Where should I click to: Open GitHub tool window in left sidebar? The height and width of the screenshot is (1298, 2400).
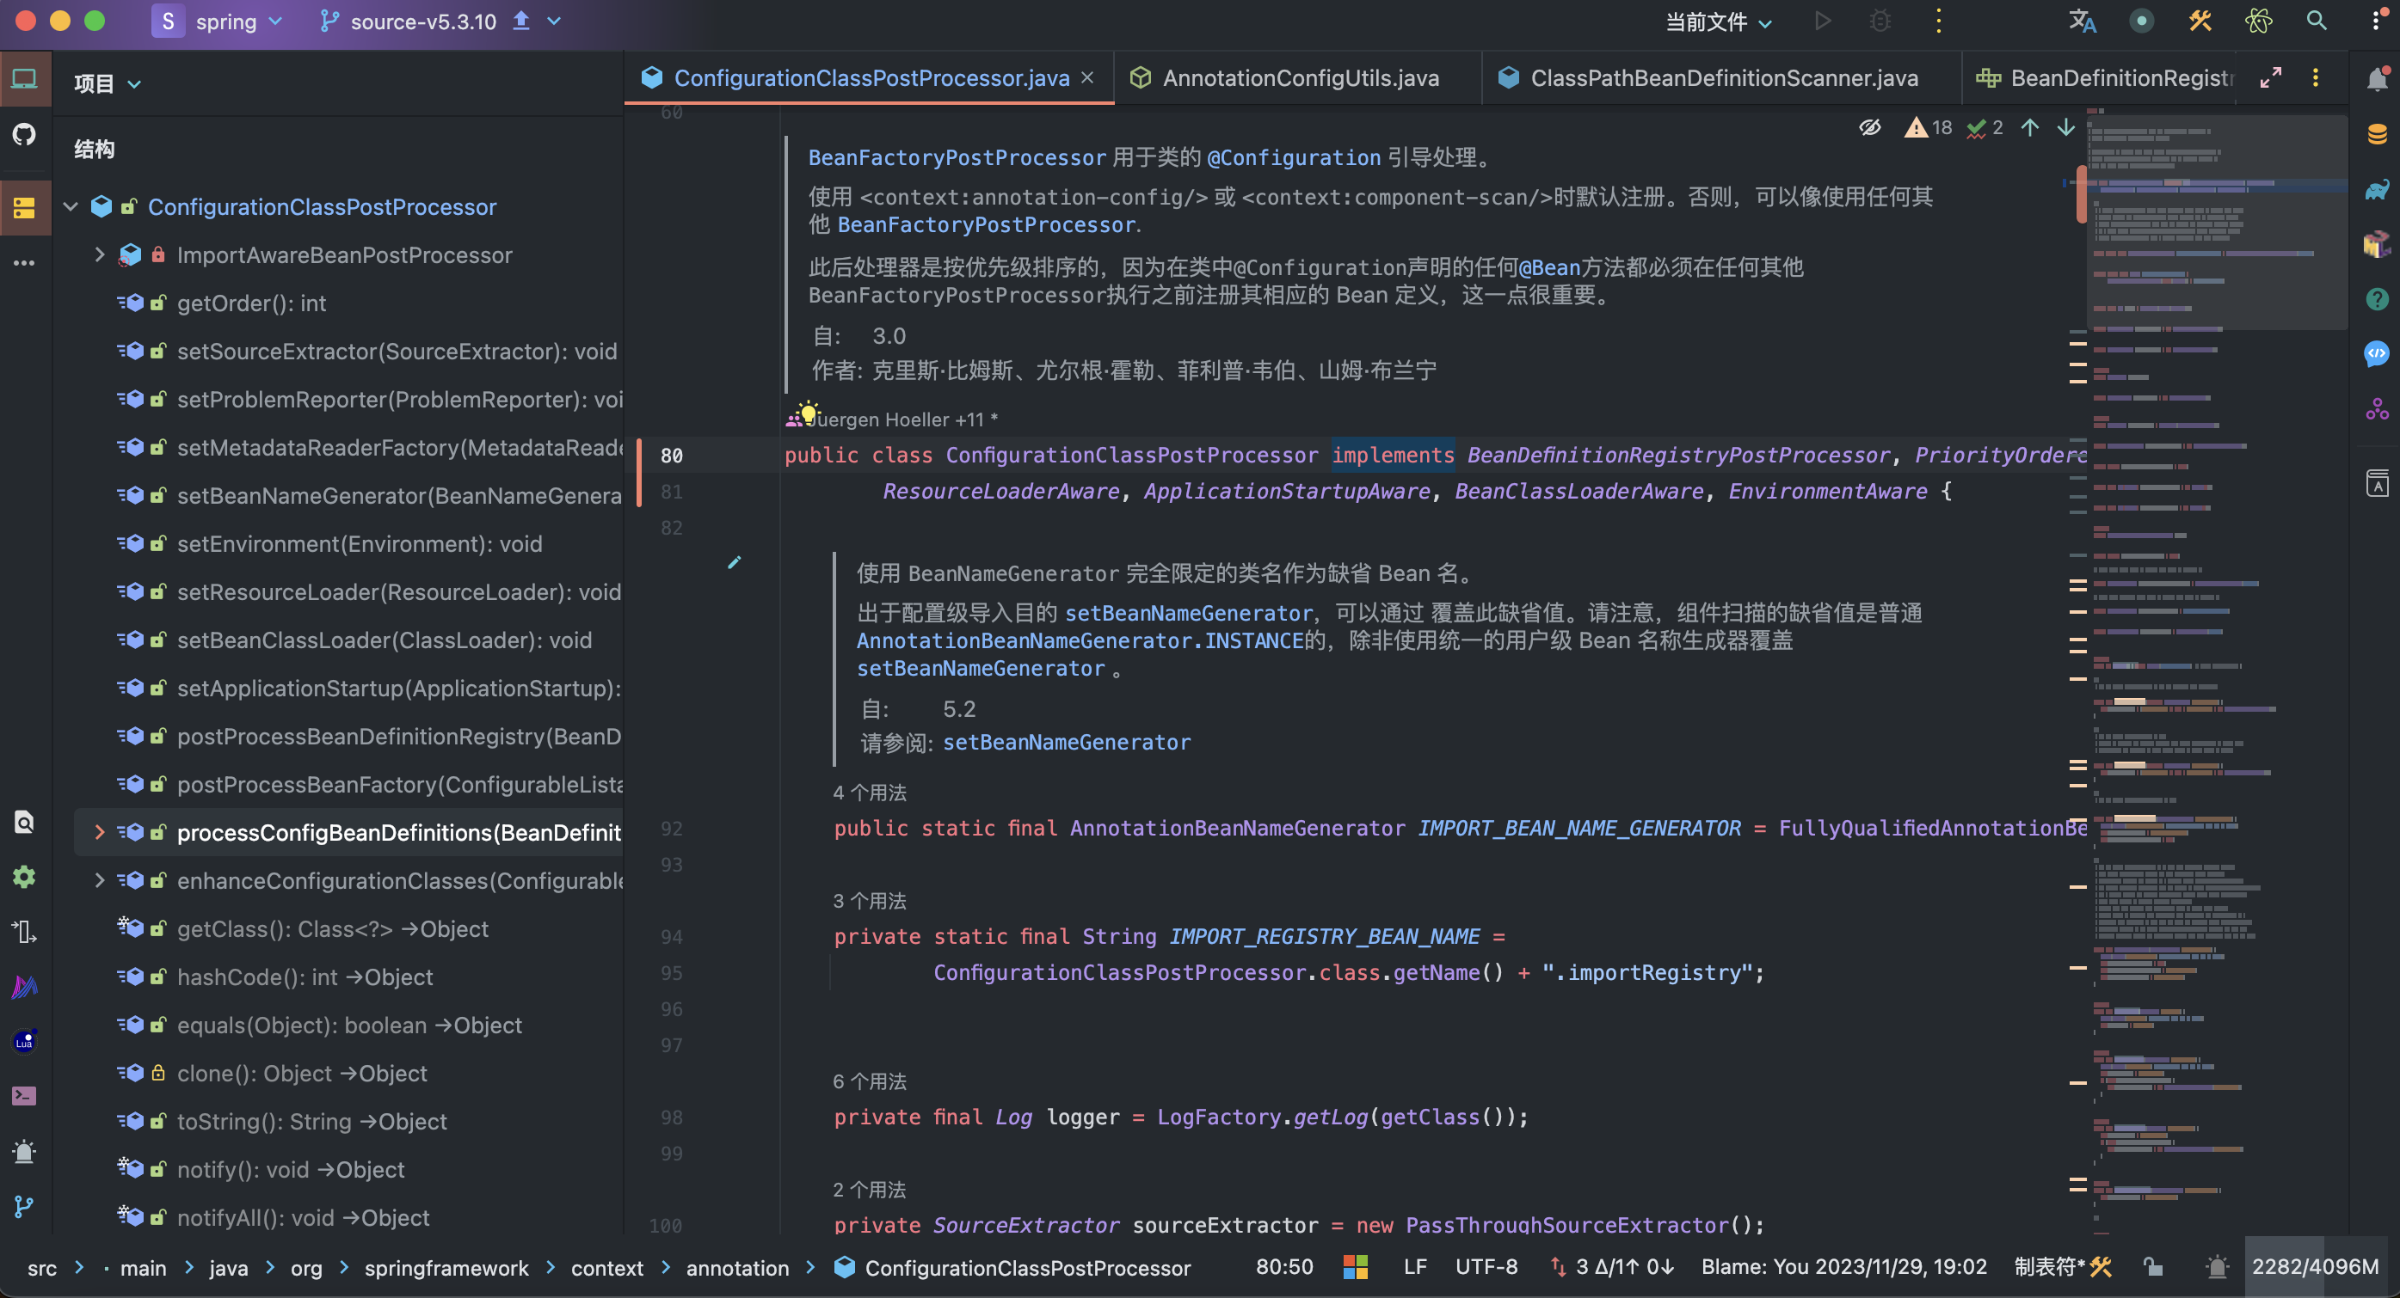tap(24, 134)
